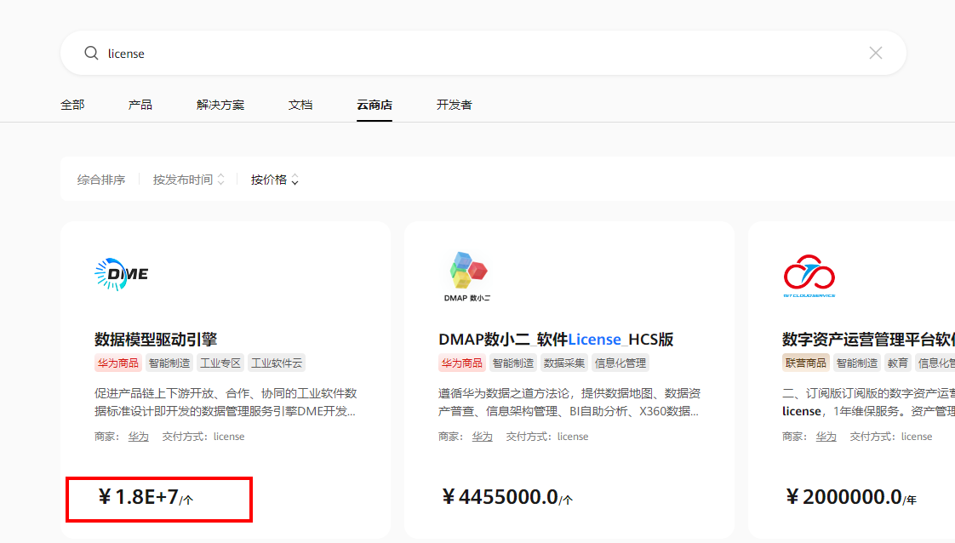This screenshot has width=955, height=543.
Task: Switch to the 全部 tab
Action: [72, 105]
